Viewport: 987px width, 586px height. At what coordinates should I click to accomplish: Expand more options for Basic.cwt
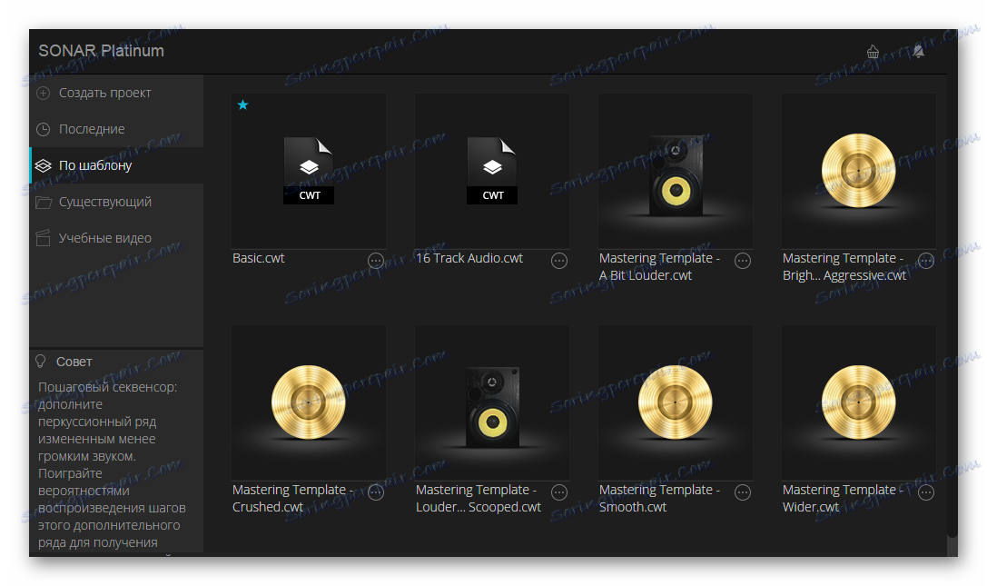tap(376, 261)
